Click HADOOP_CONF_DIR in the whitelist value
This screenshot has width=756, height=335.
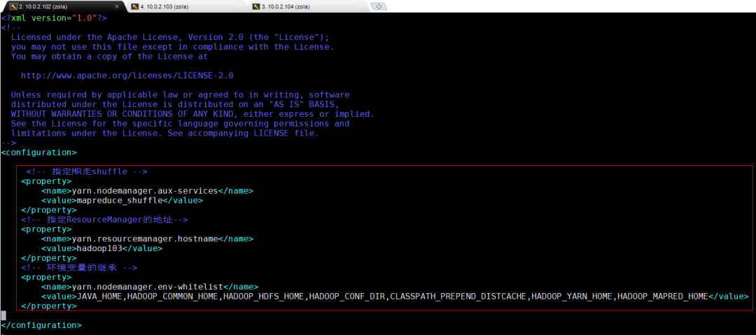tap(347, 297)
